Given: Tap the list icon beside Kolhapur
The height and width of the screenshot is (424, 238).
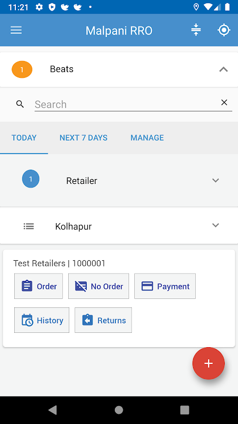Looking at the screenshot, I should pyautogui.click(x=29, y=226).
